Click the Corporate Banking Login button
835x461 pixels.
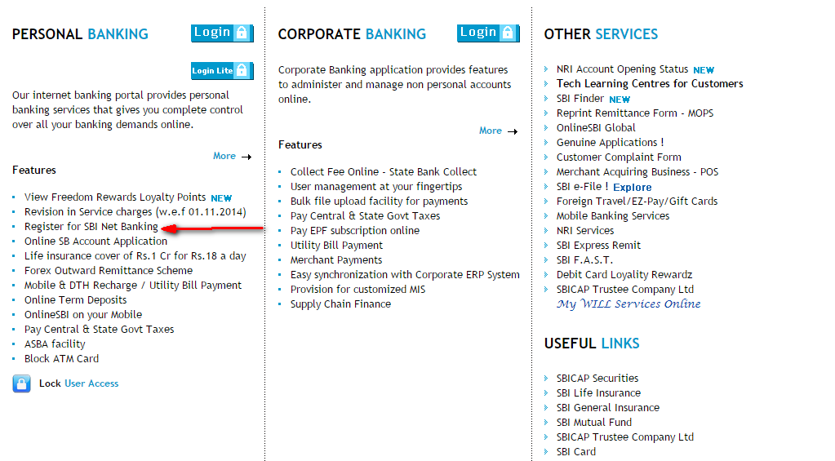point(488,33)
